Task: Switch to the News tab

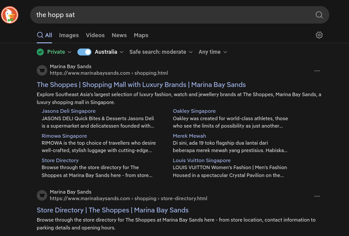Action: click(x=119, y=35)
